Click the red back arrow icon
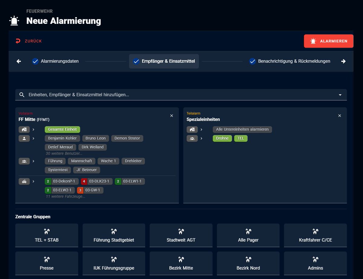Viewport: 363px width, 279px height. (18, 41)
